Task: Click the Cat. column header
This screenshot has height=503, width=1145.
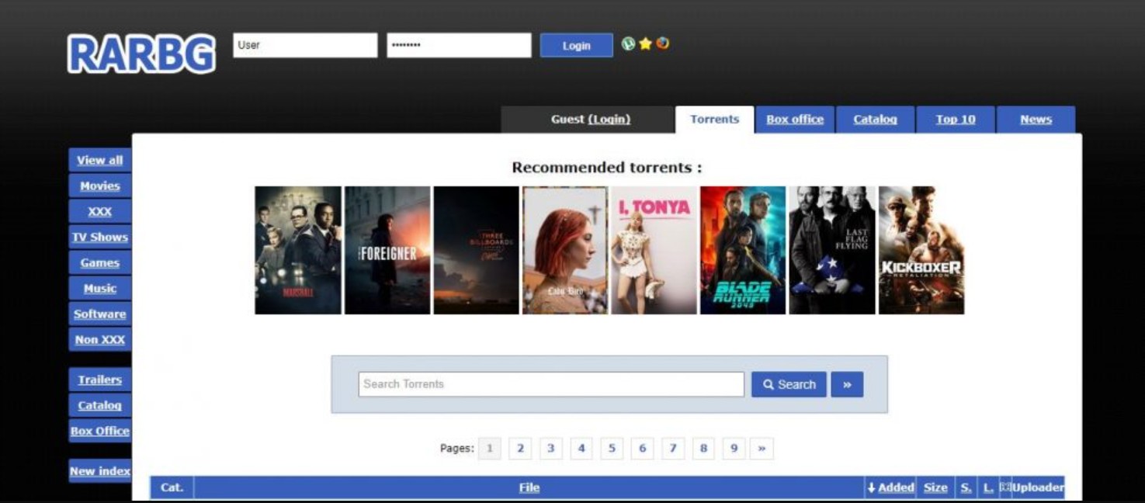Action: [172, 487]
